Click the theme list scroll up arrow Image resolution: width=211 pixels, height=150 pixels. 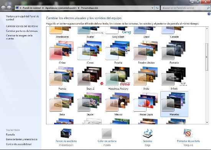tap(207, 28)
